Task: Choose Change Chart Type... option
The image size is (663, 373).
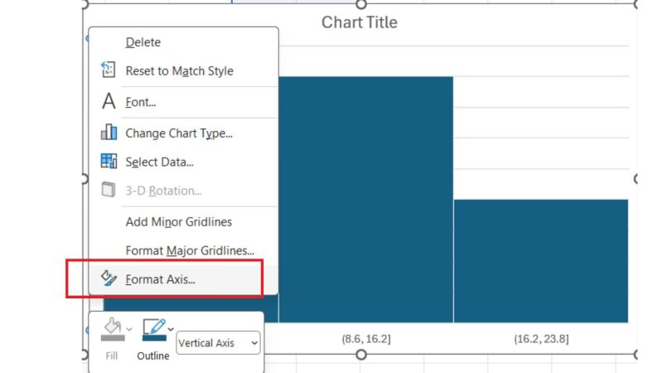Action: 183,133
